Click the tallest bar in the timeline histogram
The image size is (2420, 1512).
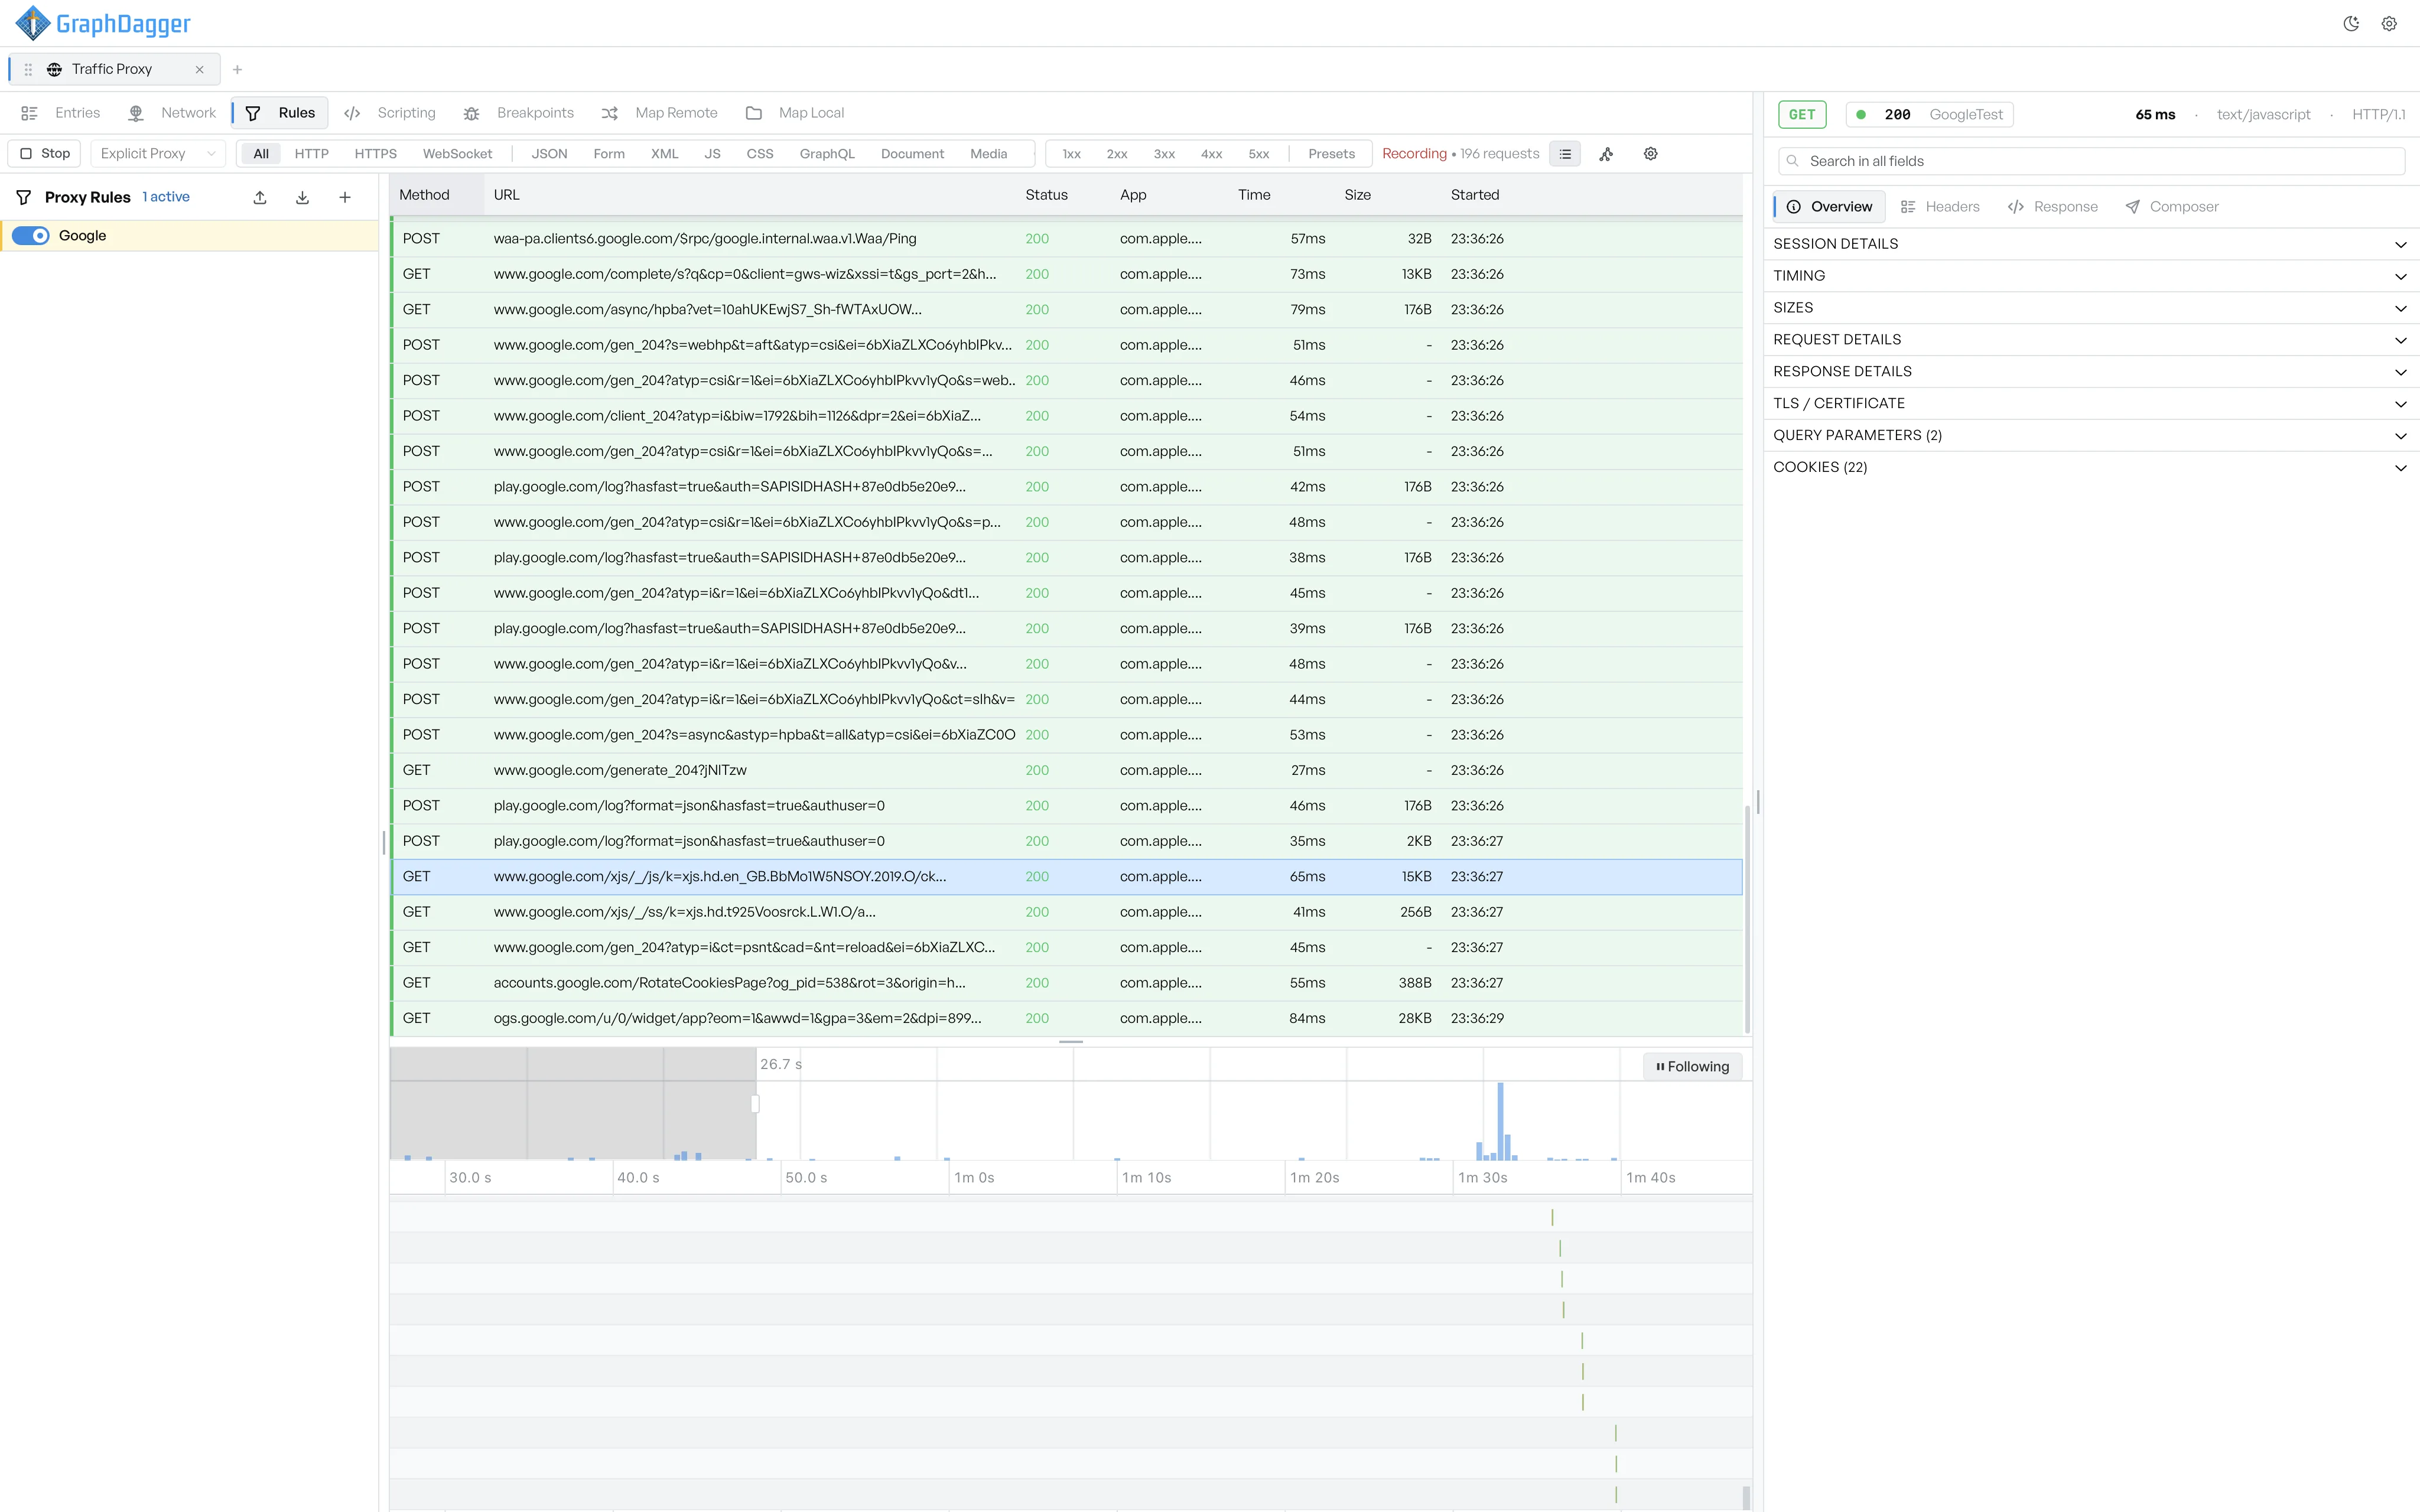[x=1500, y=1121]
